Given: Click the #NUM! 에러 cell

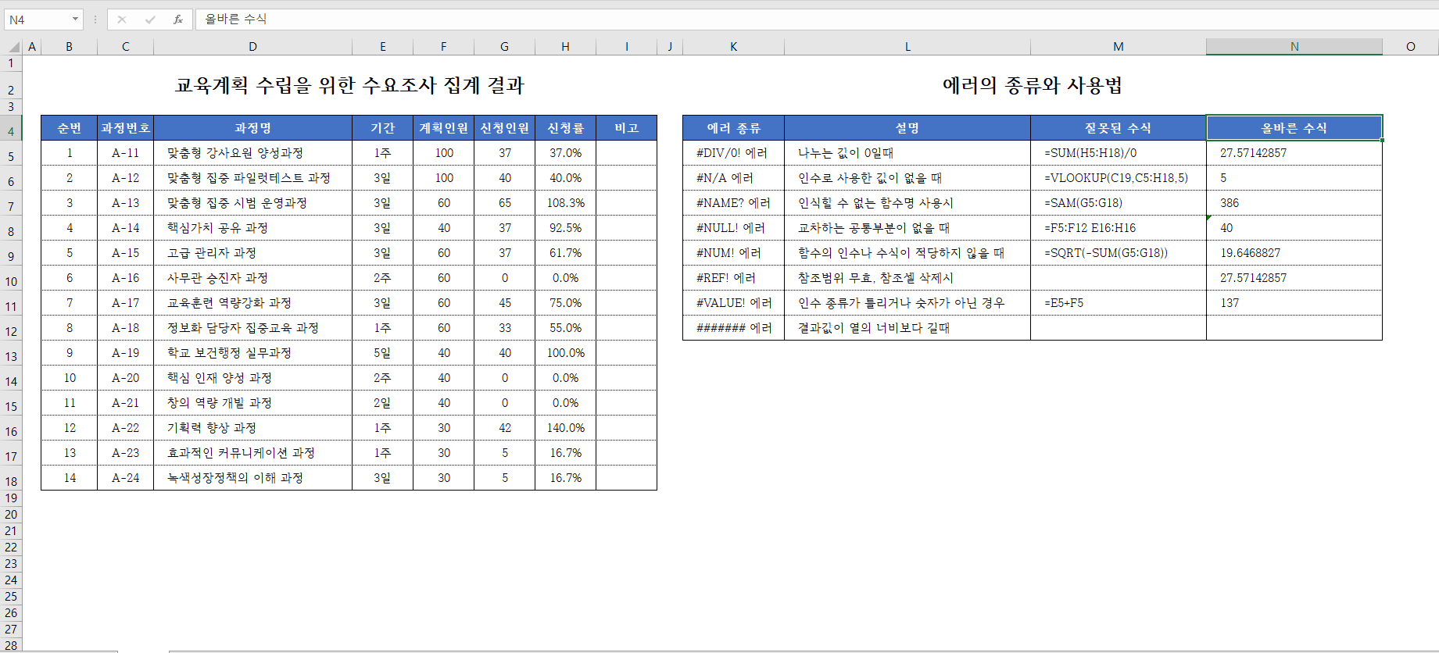Looking at the screenshot, I should click(733, 253).
